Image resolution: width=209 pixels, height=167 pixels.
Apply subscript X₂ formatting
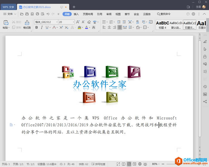pos(67,27)
